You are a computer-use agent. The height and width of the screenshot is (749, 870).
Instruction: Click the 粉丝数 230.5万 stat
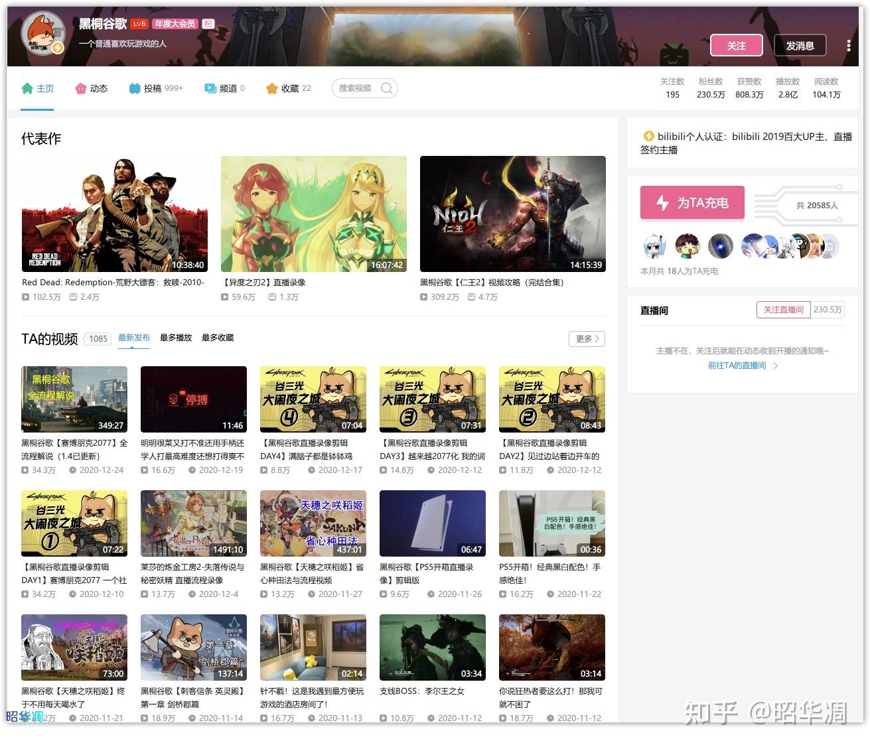point(711,88)
